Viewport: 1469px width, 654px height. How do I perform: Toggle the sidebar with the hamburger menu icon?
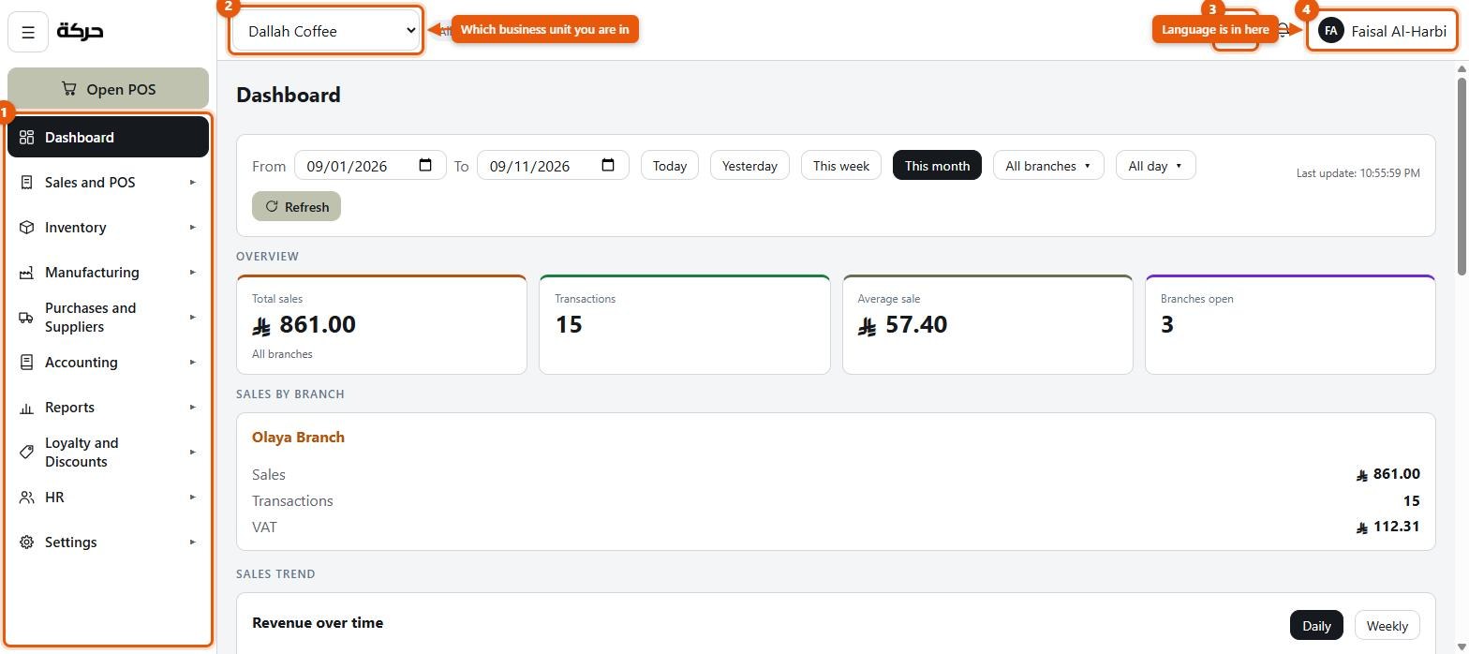pyautogui.click(x=28, y=32)
